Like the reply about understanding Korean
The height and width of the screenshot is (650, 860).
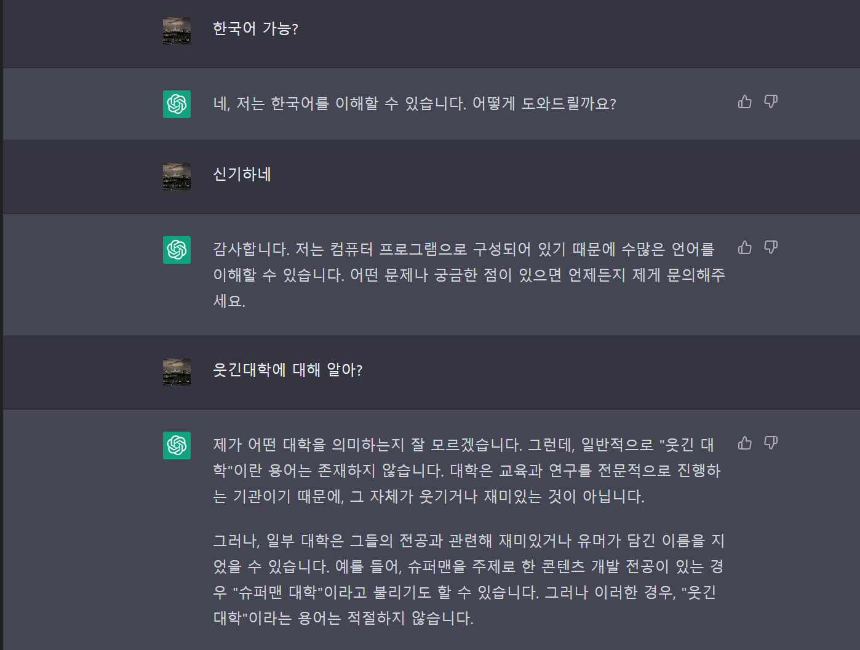click(x=745, y=102)
